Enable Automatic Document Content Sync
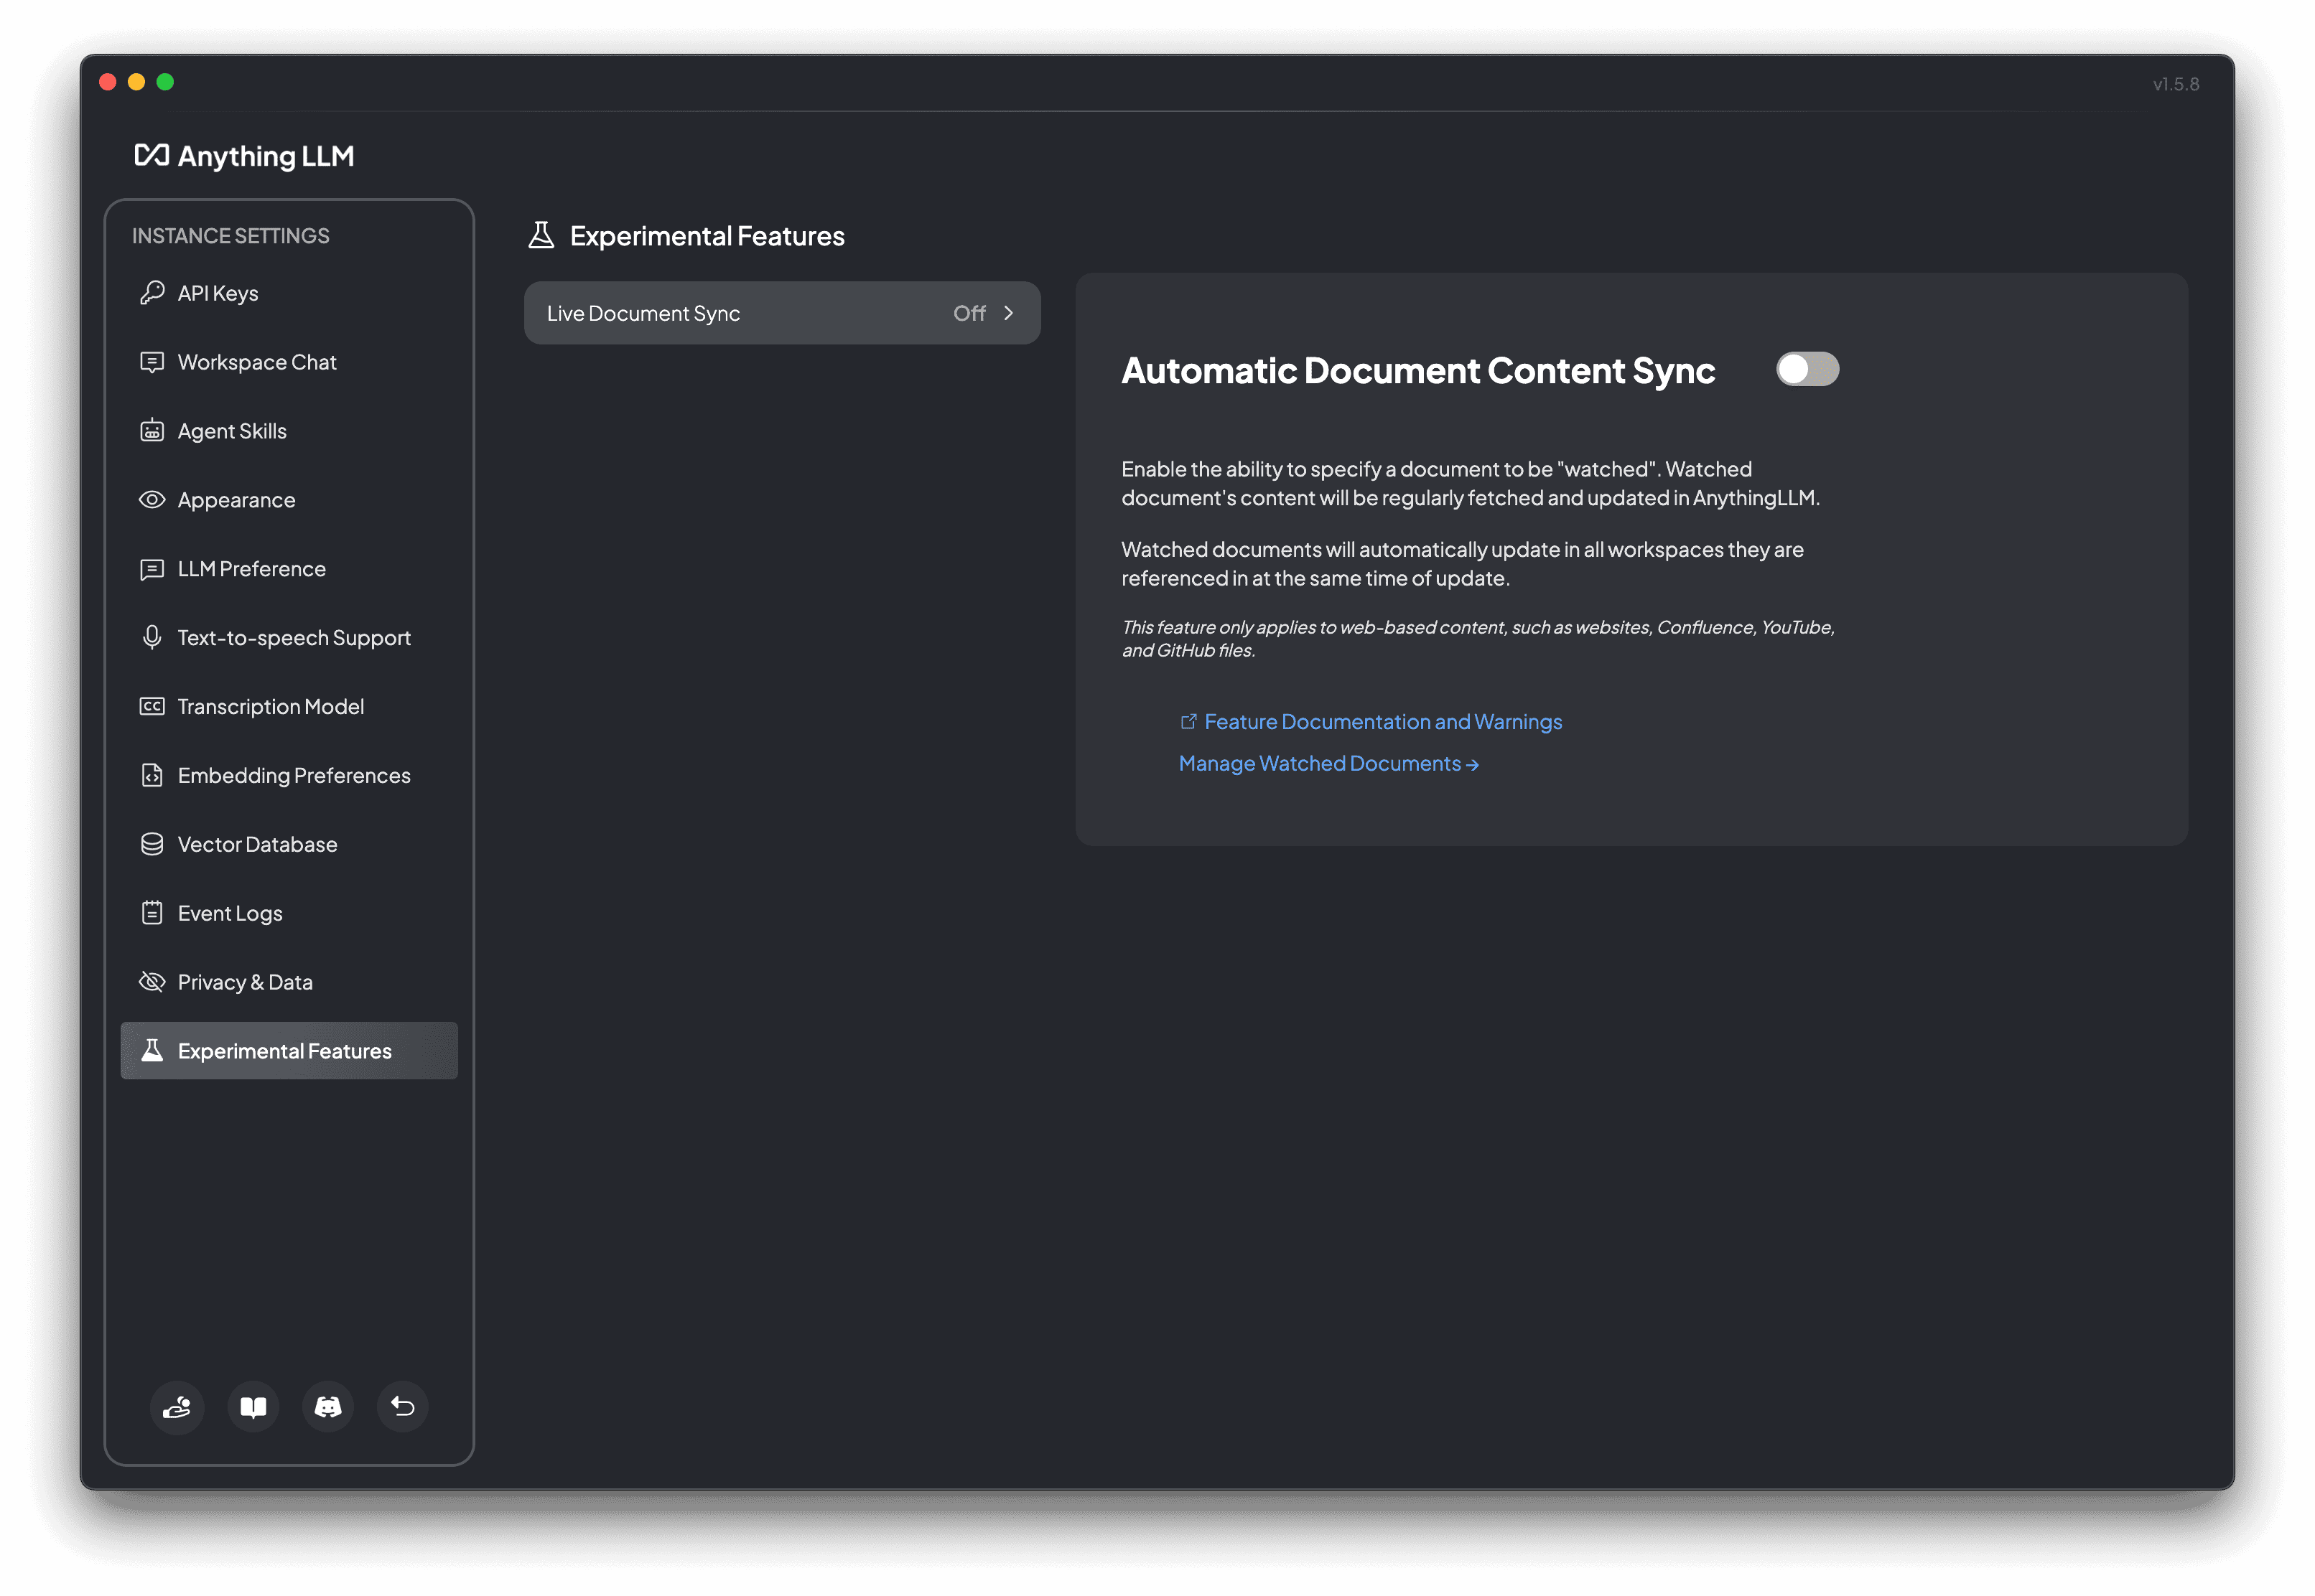The height and width of the screenshot is (1596, 2315). 1808,369
